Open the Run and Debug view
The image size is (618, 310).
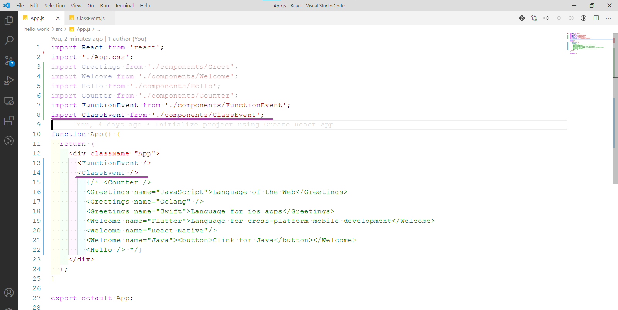pos(9,81)
